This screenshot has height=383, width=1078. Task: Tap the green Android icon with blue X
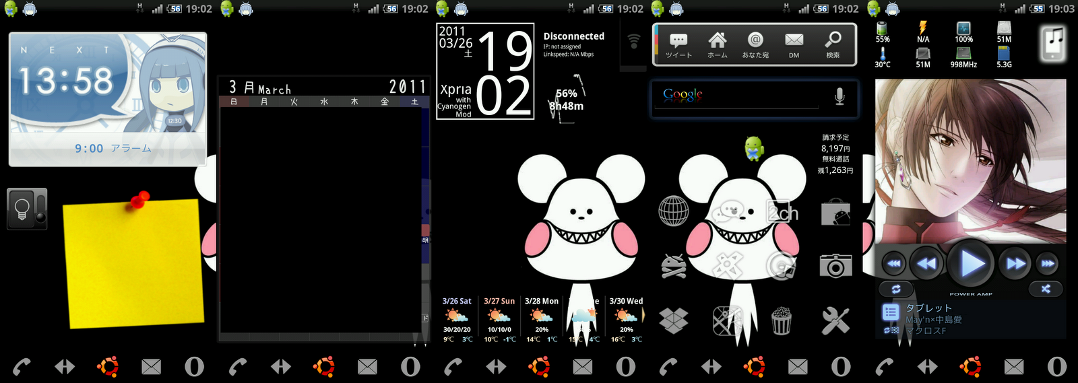754,148
